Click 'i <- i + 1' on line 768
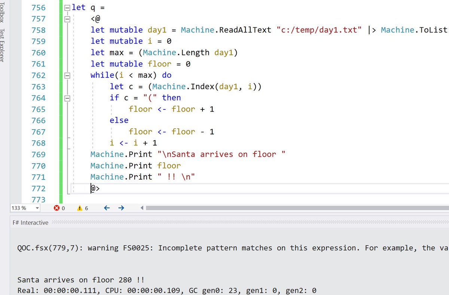Image resolution: width=449 pixels, height=295 pixels. coord(133,143)
